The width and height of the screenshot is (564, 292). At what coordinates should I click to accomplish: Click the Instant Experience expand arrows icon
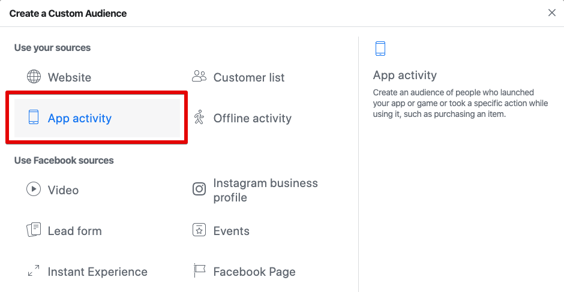pos(34,271)
